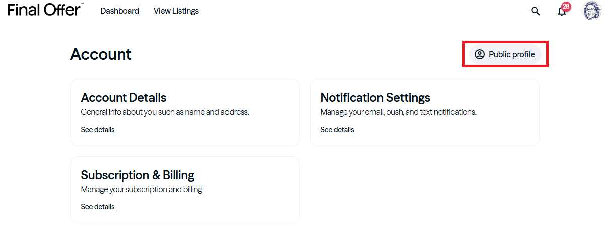Go to the Dashboard page

(120, 11)
